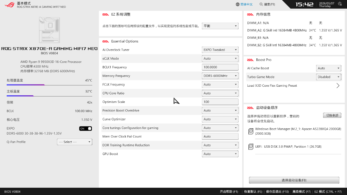Click the BIOS V0804 status bar text
This screenshot has width=347, height=195.
12,192
